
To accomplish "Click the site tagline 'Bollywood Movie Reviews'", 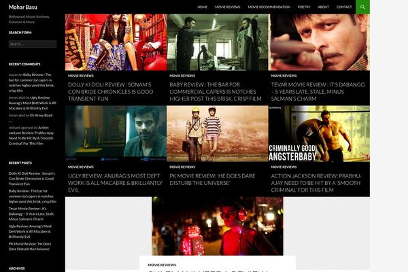I will [29, 19].
